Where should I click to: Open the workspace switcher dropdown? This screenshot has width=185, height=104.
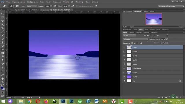171,6
